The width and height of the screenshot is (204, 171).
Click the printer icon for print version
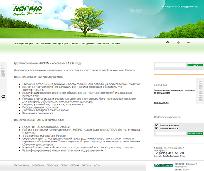[x=3, y=96]
